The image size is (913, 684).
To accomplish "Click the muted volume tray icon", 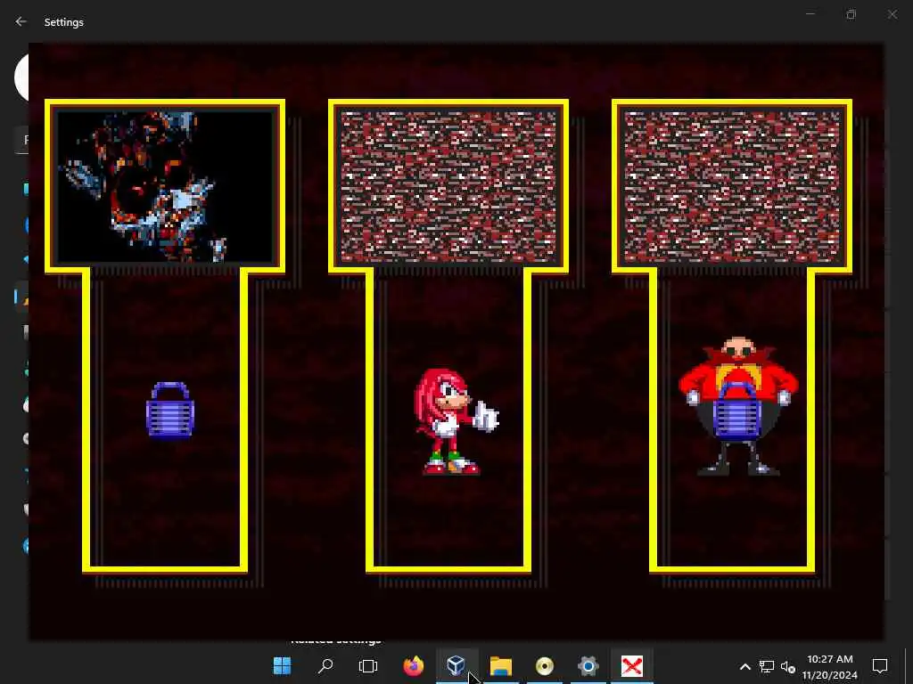I will (788, 666).
